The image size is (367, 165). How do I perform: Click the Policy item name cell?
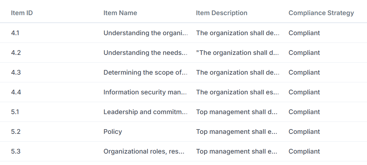tap(113, 132)
